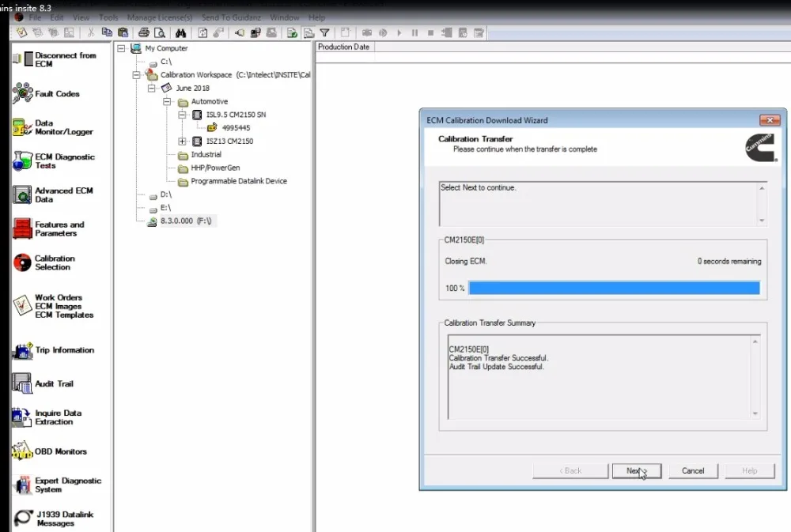Click '0 seconds remaining' text
The image size is (791, 532).
point(729,261)
